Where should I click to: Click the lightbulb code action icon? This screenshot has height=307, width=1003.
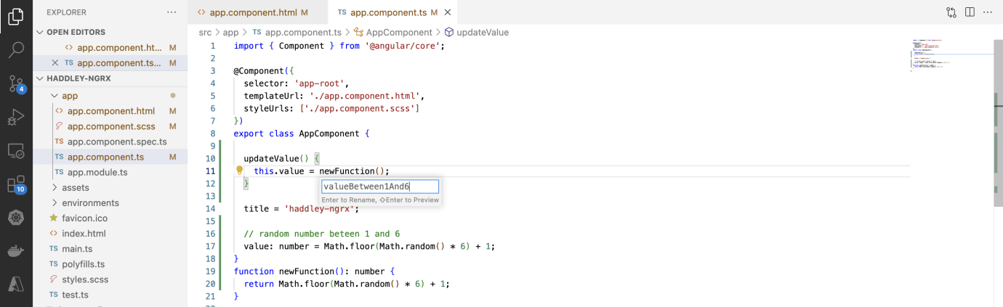pyautogui.click(x=239, y=171)
